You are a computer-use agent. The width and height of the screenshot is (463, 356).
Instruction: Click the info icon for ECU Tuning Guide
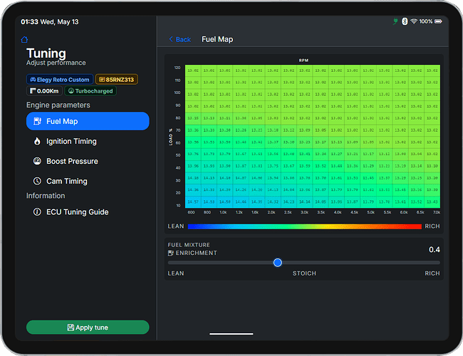[x=37, y=212]
